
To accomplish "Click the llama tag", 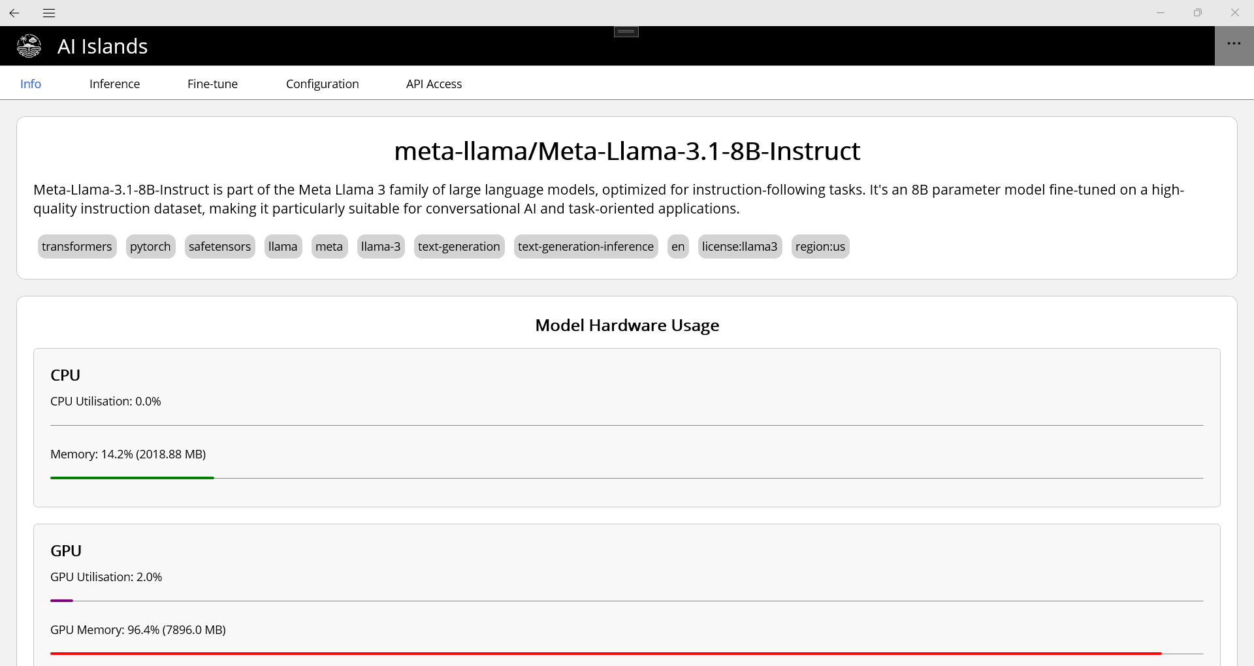I will click(283, 247).
